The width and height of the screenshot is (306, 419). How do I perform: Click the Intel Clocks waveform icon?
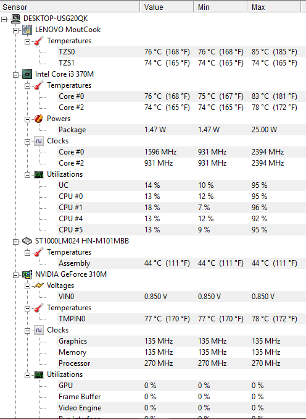click(39, 141)
